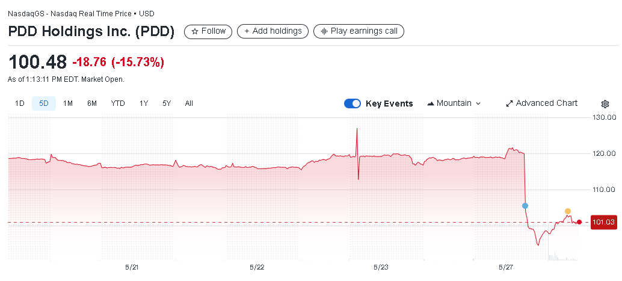Click the current price 100.48

[37, 63]
